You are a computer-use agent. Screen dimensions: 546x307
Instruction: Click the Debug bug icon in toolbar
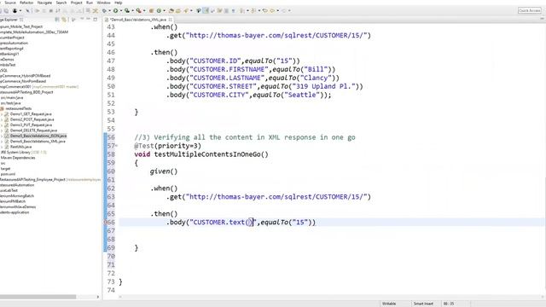pos(104,10)
